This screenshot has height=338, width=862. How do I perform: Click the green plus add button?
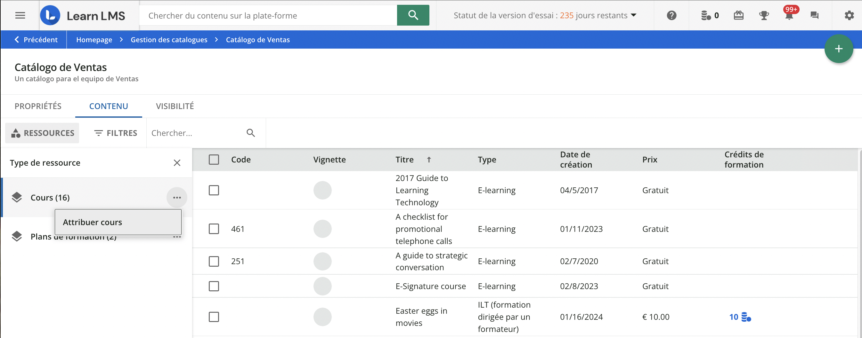point(838,49)
